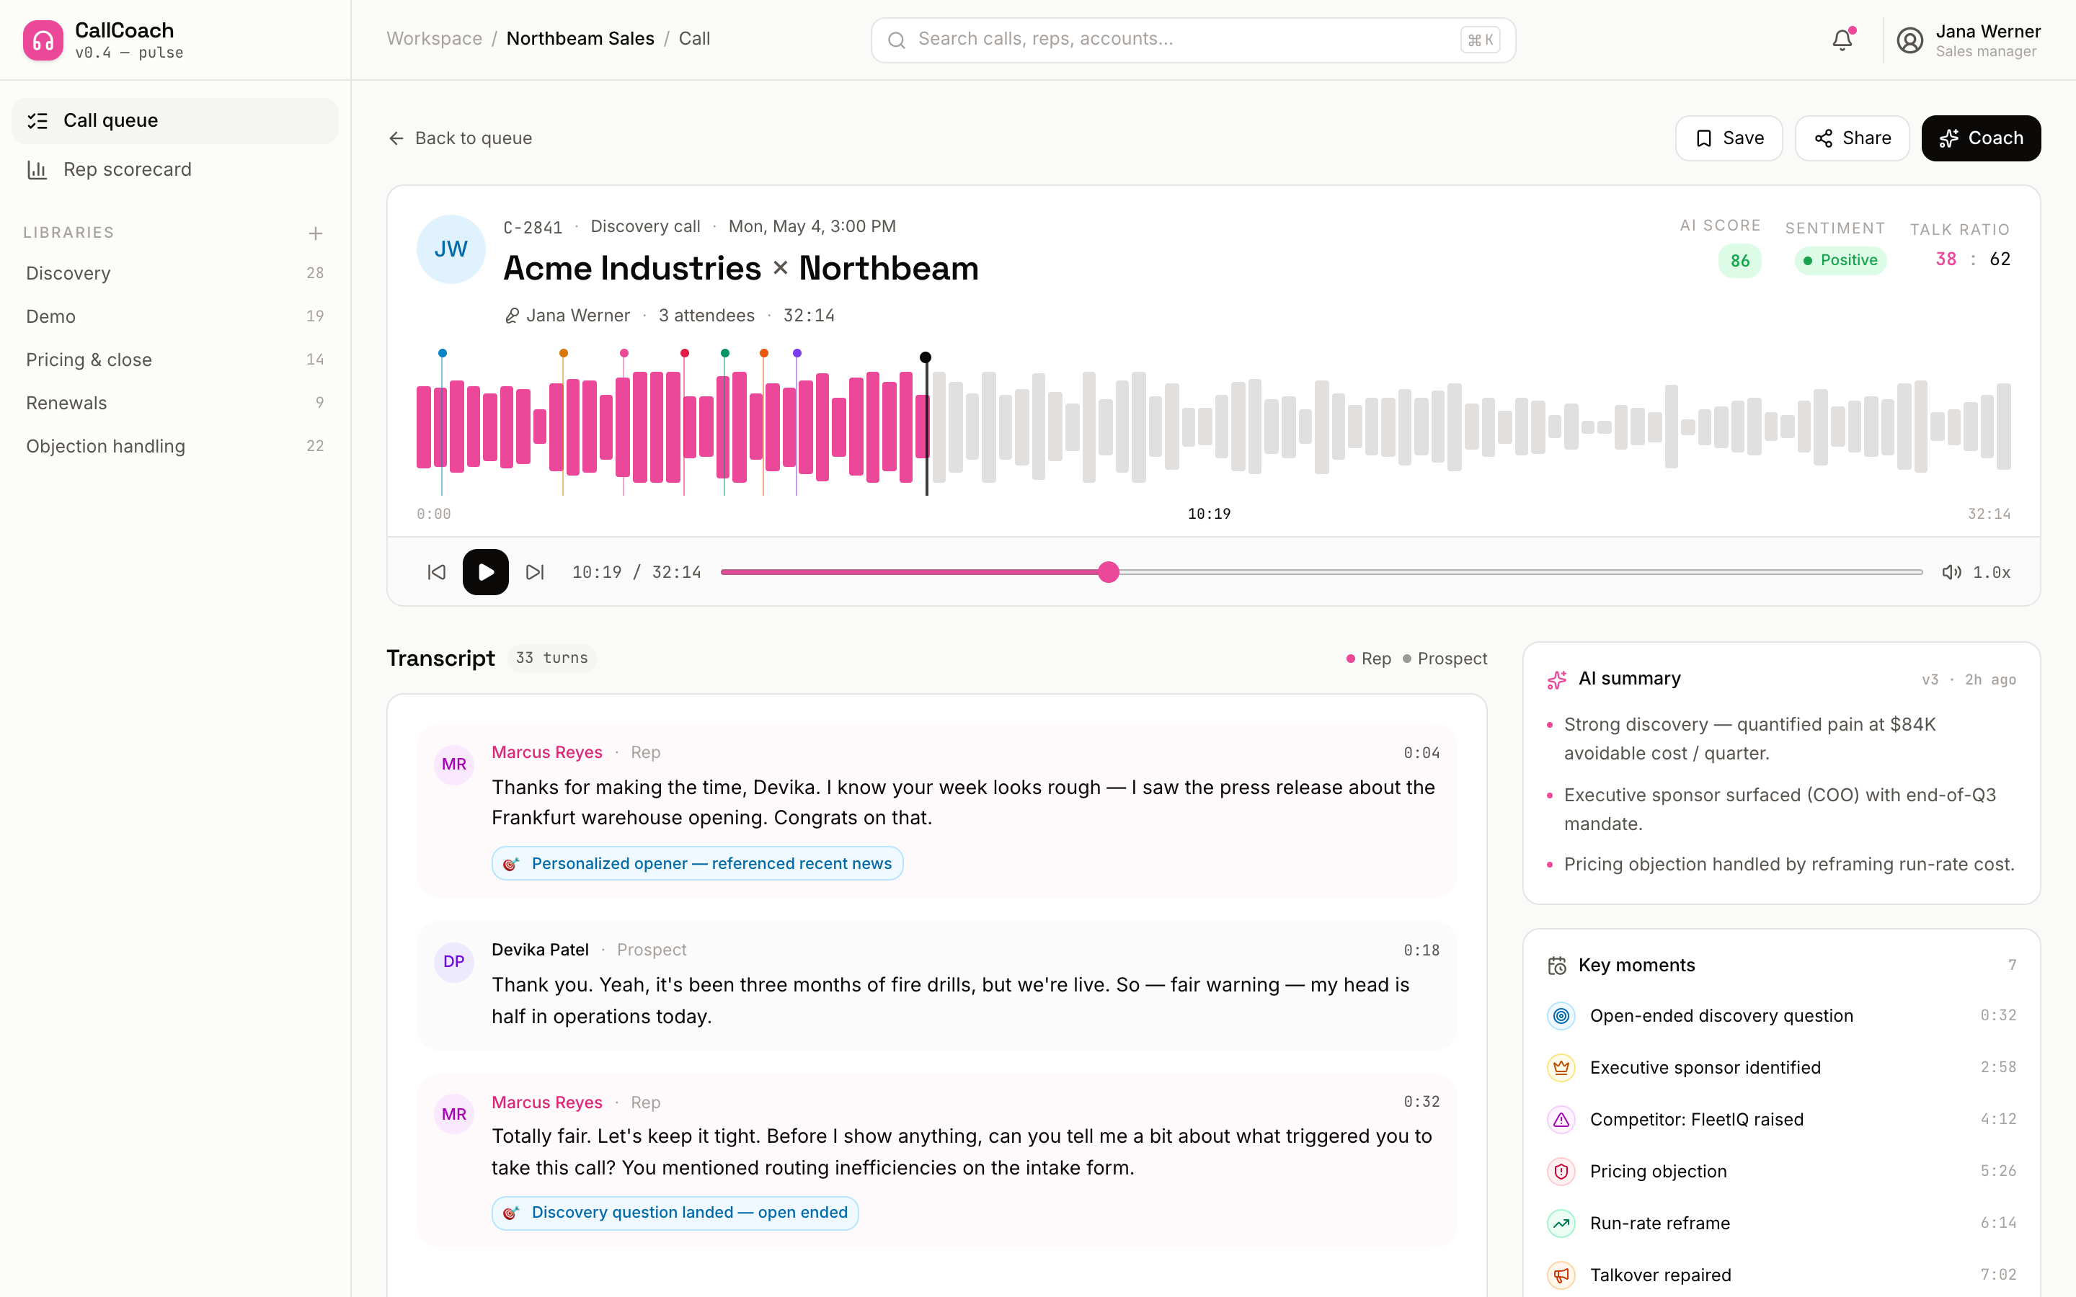Viewport: 2076px width, 1297px height.
Task: Click the black waveform playhead marker
Action: coord(926,357)
